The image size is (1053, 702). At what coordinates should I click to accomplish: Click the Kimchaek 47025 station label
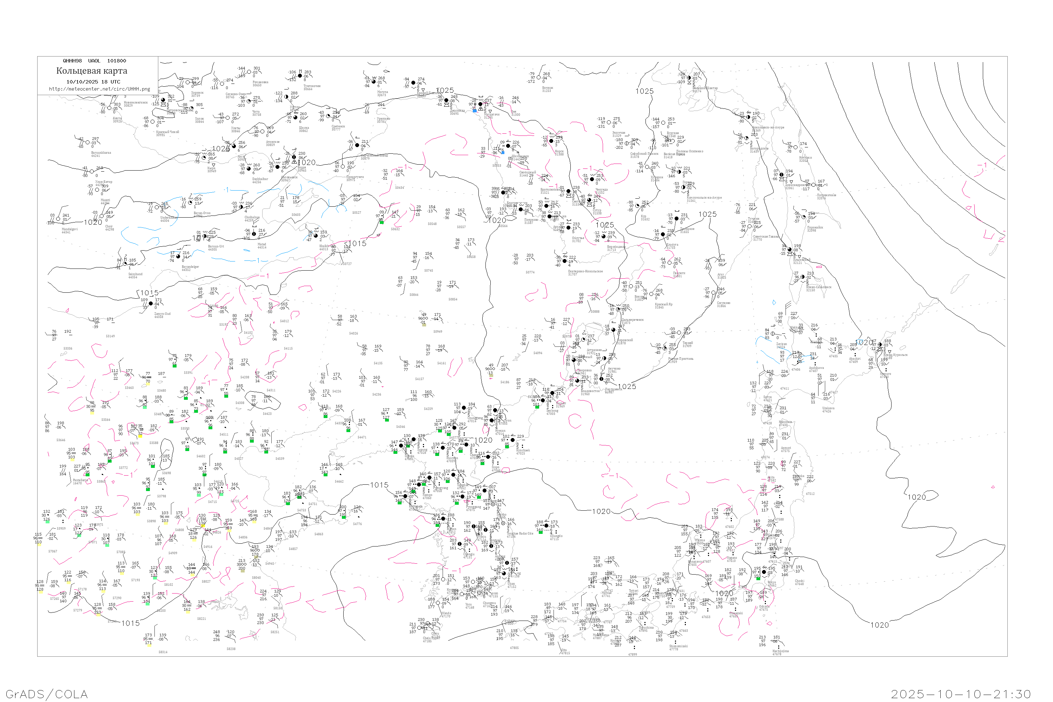tap(523, 452)
